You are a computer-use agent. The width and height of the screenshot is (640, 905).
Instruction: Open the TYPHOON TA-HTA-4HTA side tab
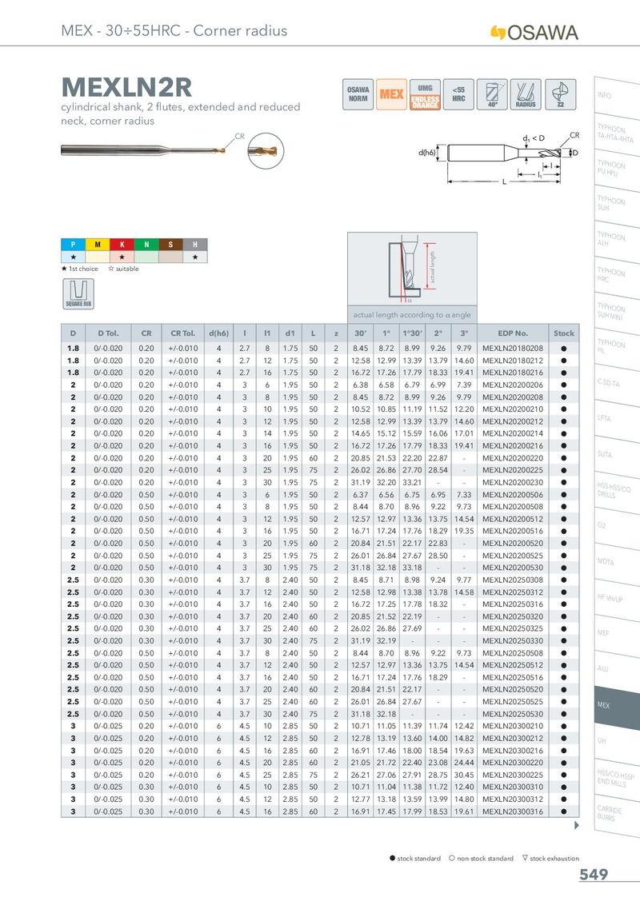point(616,134)
